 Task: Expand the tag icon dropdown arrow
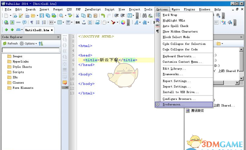click(108, 22)
